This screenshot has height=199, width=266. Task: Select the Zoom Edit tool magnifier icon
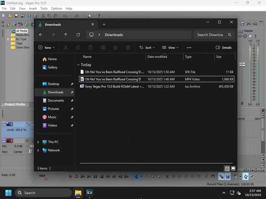coord(159,176)
